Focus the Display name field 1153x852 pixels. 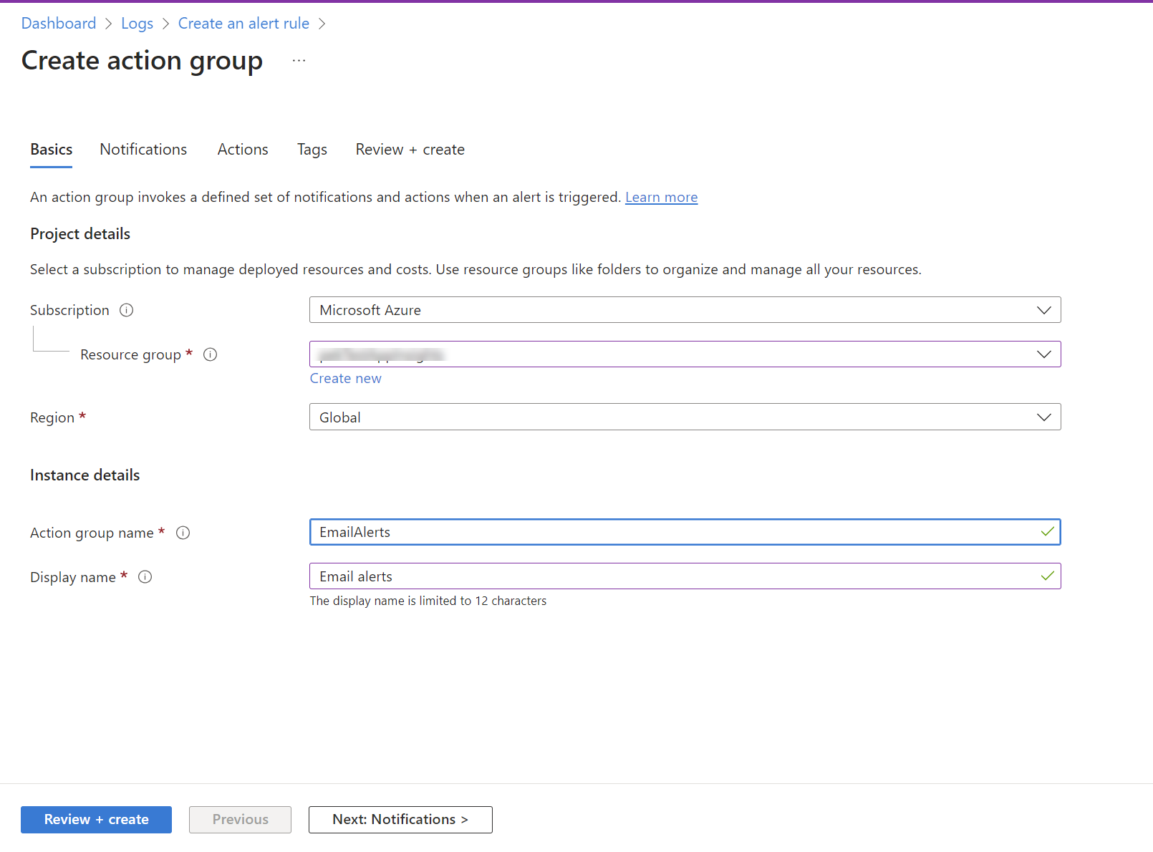[685, 576]
